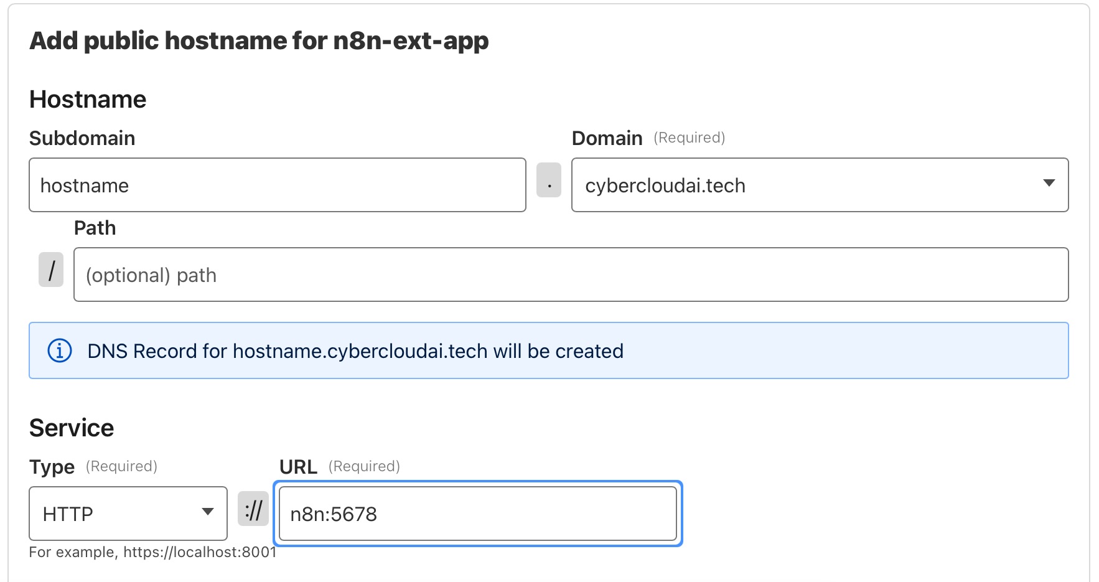This screenshot has width=1099, height=582.
Task: Click the DNS Record creation notice
Action: pos(355,350)
